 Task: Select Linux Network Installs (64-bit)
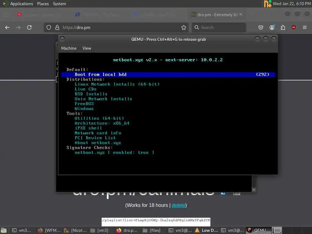pos(117,84)
